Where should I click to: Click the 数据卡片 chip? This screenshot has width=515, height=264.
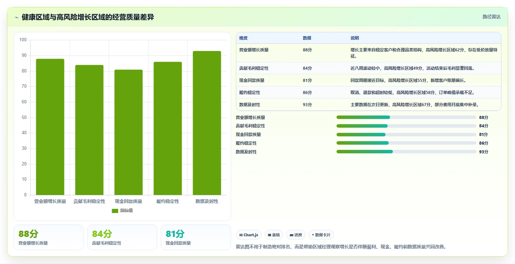pos(321,235)
